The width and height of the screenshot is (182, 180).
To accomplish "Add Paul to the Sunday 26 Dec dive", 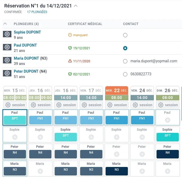I will tap(167, 120).
